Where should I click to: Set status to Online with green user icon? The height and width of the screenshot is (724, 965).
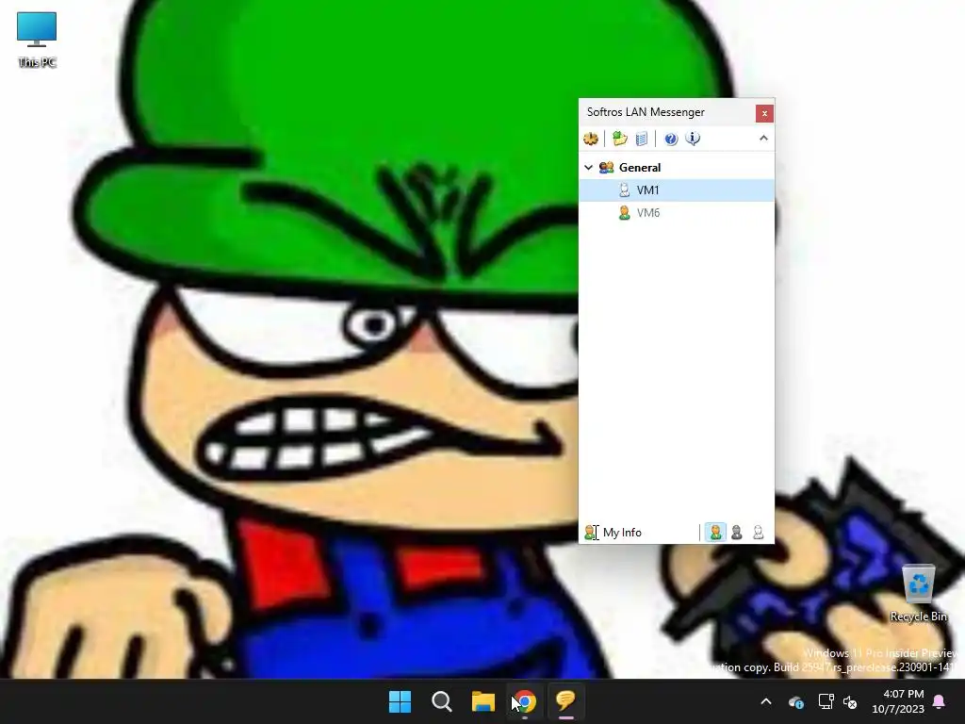715,533
